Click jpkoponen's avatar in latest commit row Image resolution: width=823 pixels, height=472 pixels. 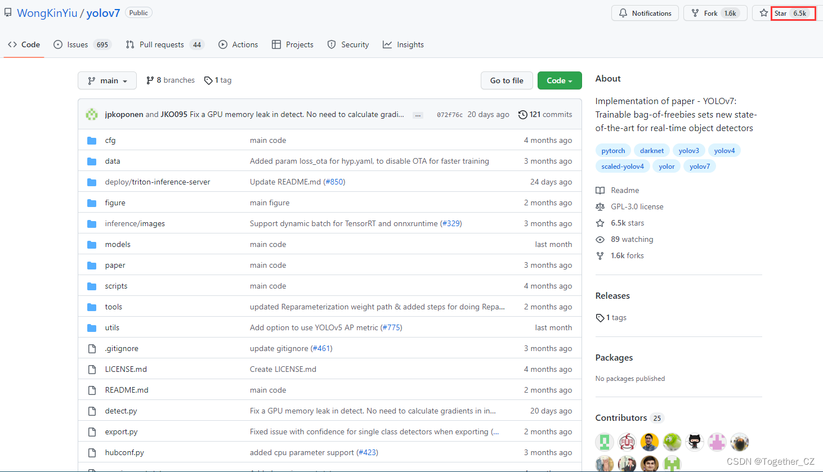tap(92, 114)
